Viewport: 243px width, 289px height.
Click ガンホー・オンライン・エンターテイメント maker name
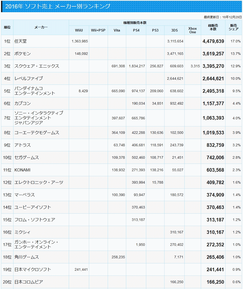(36, 245)
